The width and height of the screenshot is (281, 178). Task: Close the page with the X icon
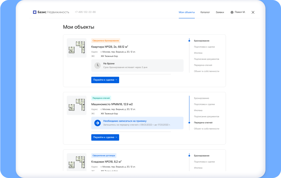[x=253, y=12]
